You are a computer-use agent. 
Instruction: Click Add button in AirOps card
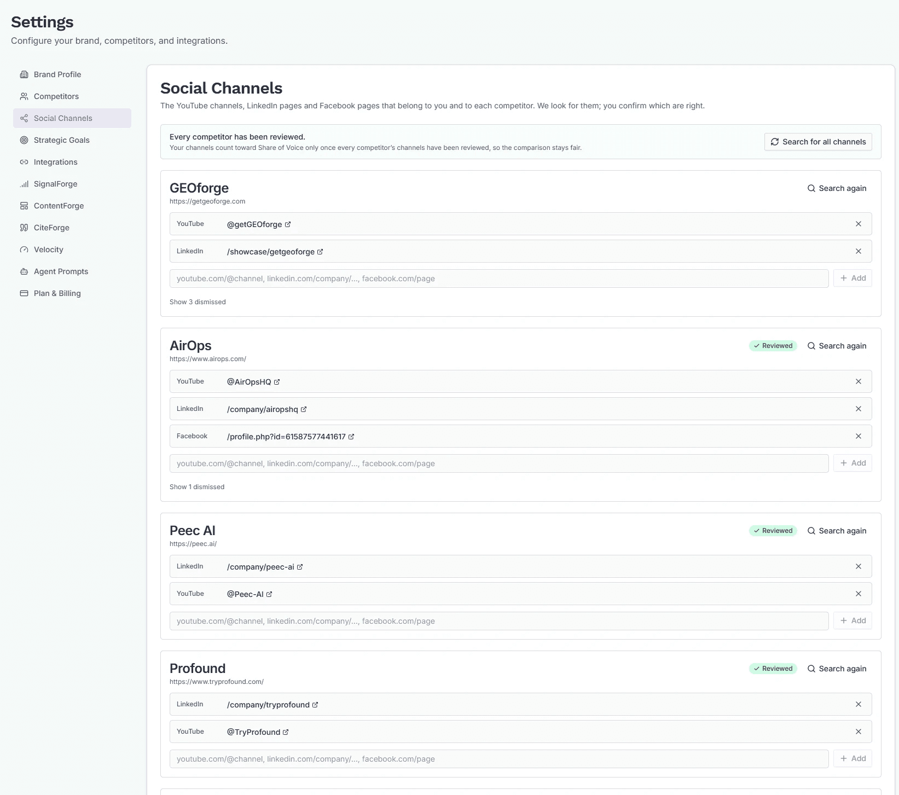pyautogui.click(x=852, y=463)
